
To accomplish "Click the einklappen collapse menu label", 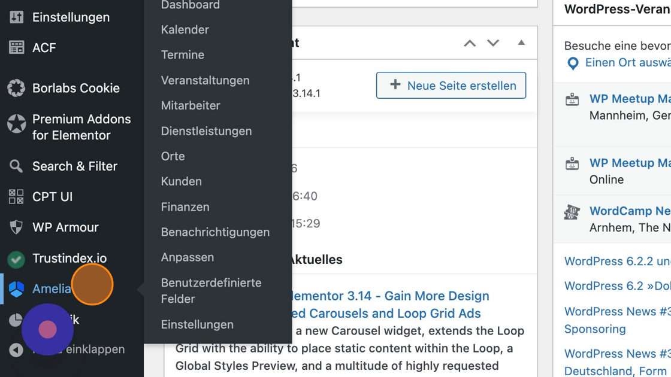I will (x=95, y=349).
